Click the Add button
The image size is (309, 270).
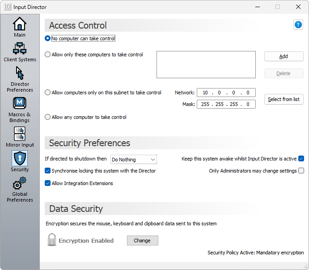point(284,56)
